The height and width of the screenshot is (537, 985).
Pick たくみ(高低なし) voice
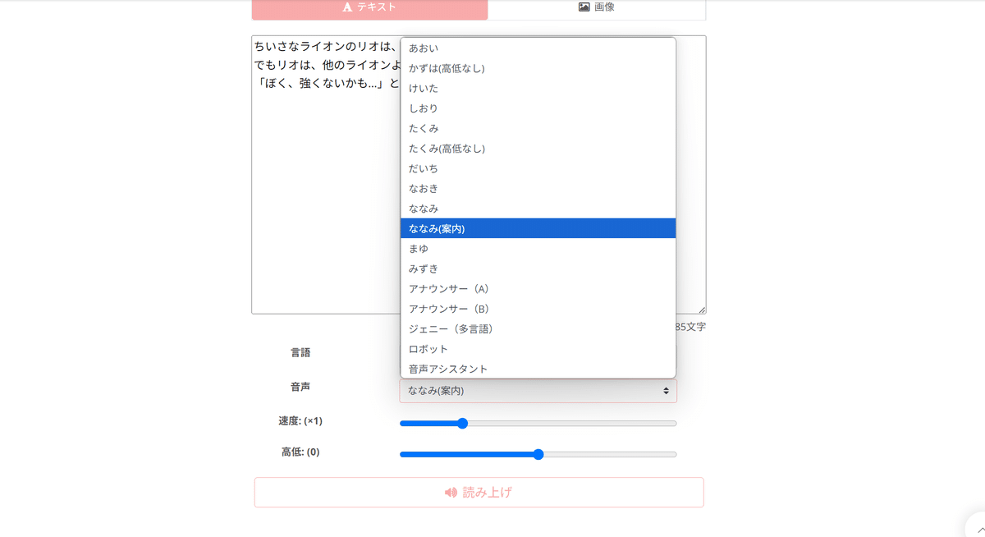click(x=538, y=149)
